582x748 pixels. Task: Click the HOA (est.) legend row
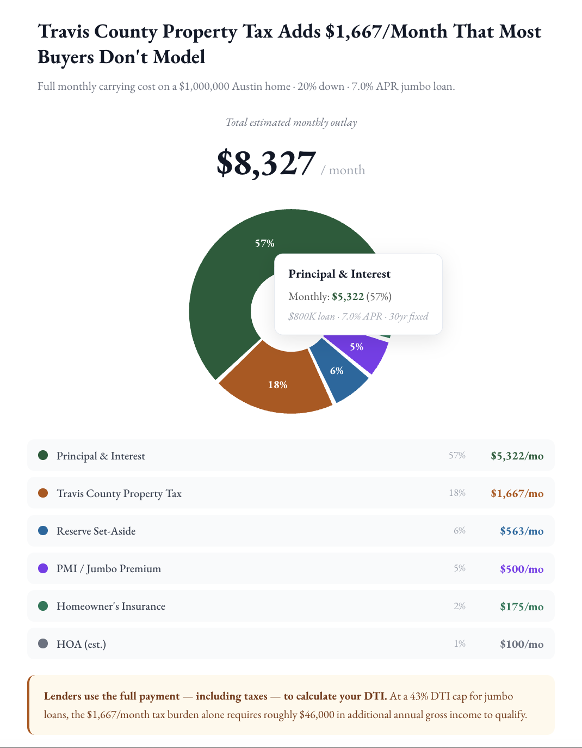pos(290,643)
